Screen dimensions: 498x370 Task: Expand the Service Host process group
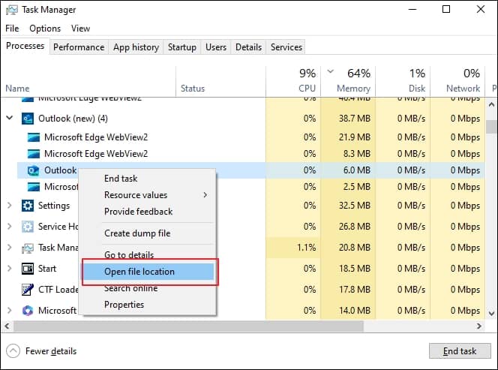(10, 227)
